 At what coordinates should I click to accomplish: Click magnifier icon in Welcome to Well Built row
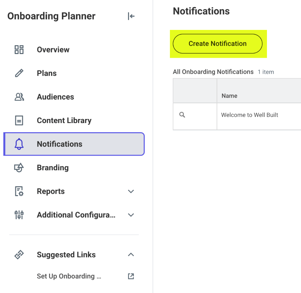(x=182, y=115)
